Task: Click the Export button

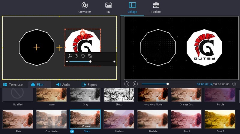Action: click(x=89, y=85)
